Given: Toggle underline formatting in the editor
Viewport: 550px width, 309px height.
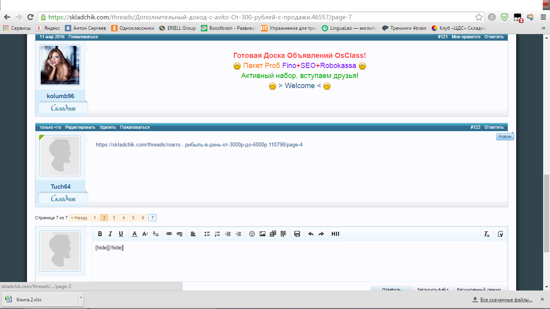Looking at the screenshot, I should pos(121,234).
